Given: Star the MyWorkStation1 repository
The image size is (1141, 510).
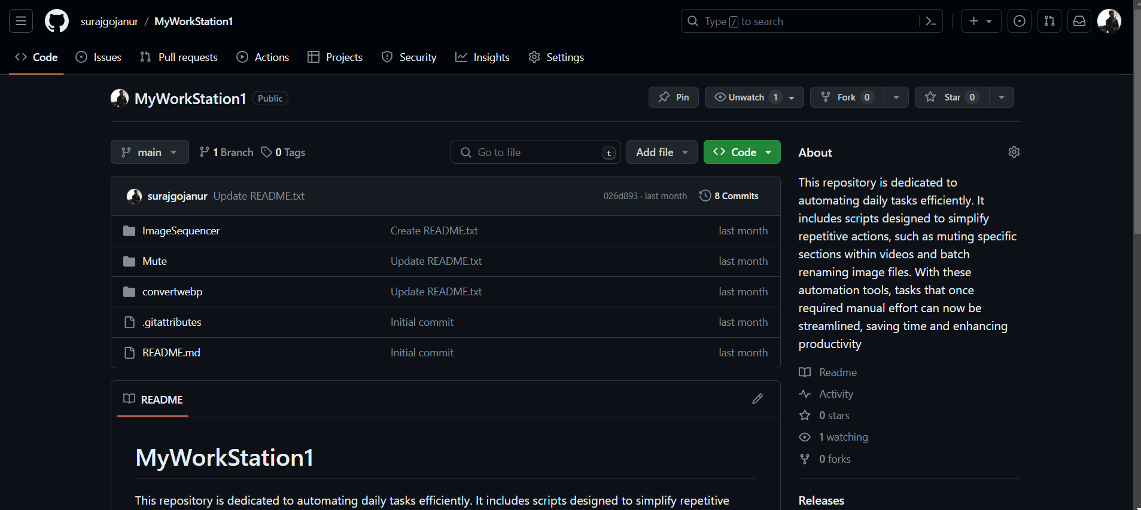Looking at the screenshot, I should pos(951,97).
